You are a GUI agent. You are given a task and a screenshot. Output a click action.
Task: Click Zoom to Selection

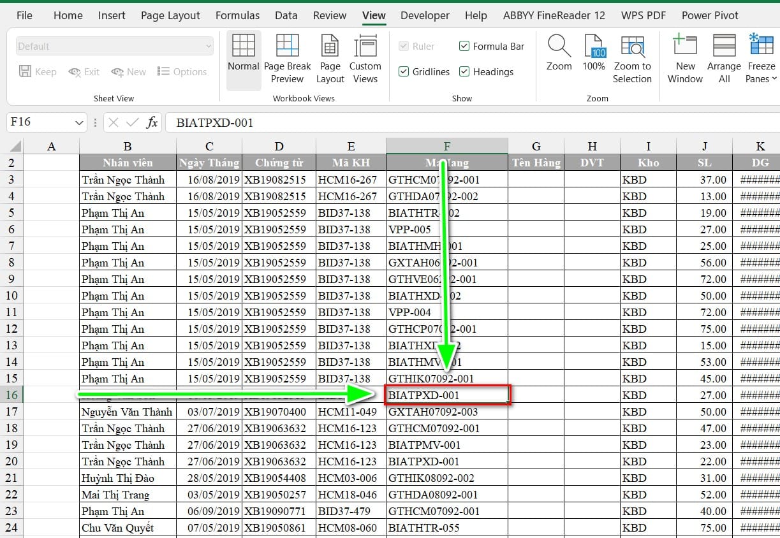coord(632,47)
